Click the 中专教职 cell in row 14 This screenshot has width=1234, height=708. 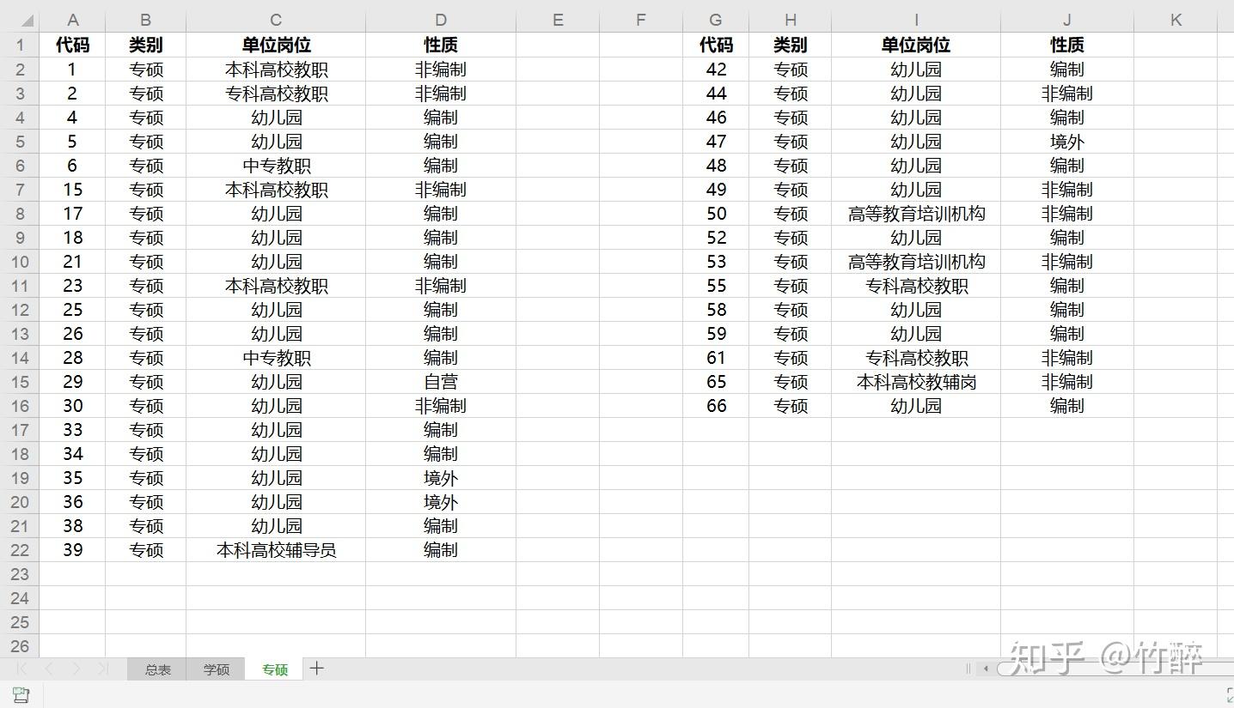[x=276, y=358]
